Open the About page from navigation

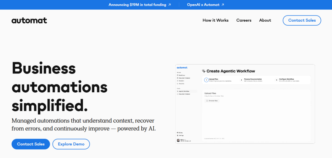point(265,20)
